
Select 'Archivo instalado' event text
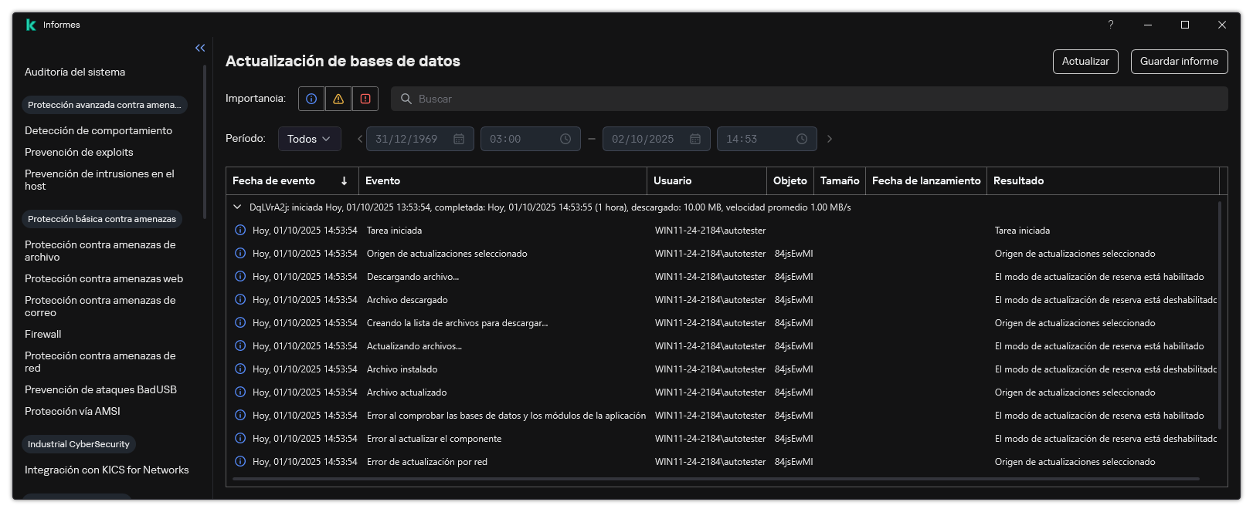tap(402, 369)
